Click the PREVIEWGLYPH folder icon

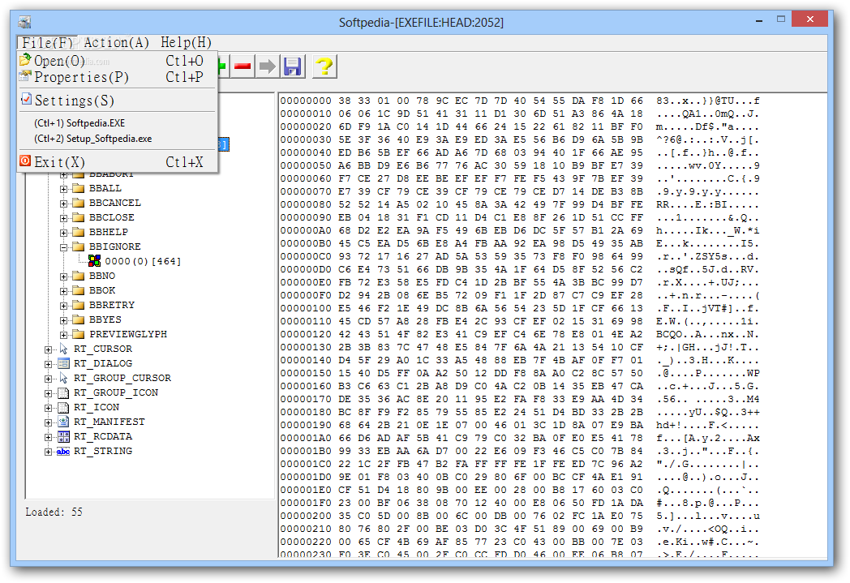(x=79, y=334)
